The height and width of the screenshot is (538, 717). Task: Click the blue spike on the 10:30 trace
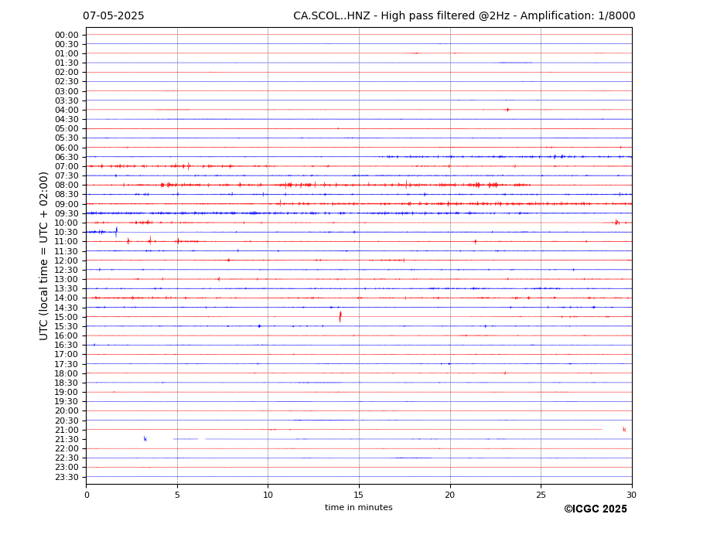[x=116, y=232]
